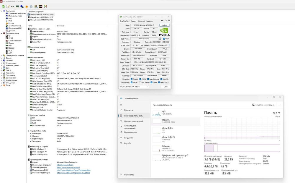Switch to the Validation tab in GPU-Z

pos(149,21)
